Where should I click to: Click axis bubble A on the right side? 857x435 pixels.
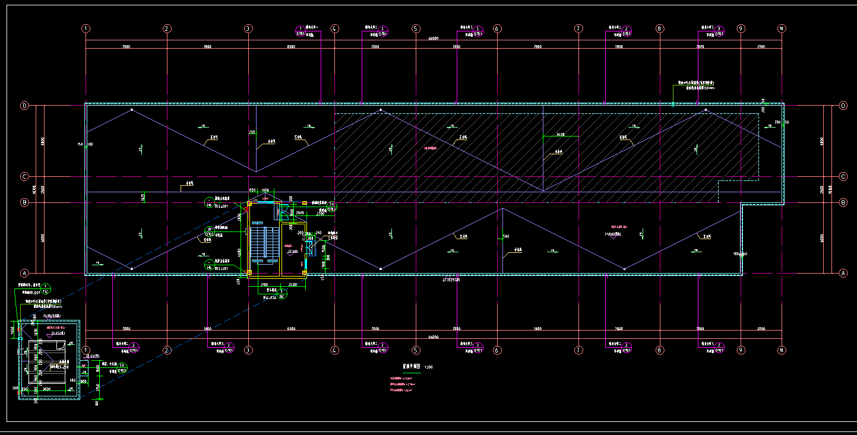(843, 273)
